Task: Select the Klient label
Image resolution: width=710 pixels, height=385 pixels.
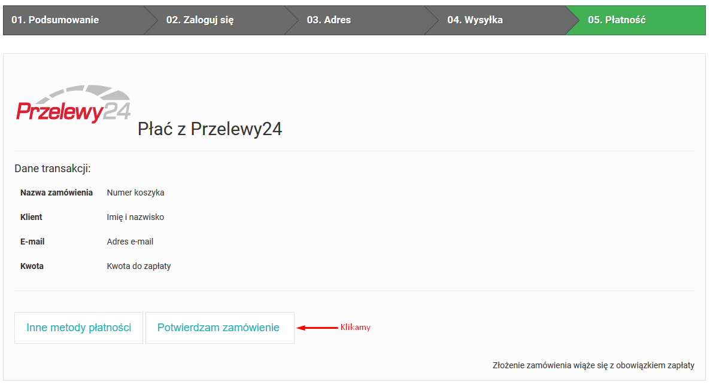Action: point(31,217)
